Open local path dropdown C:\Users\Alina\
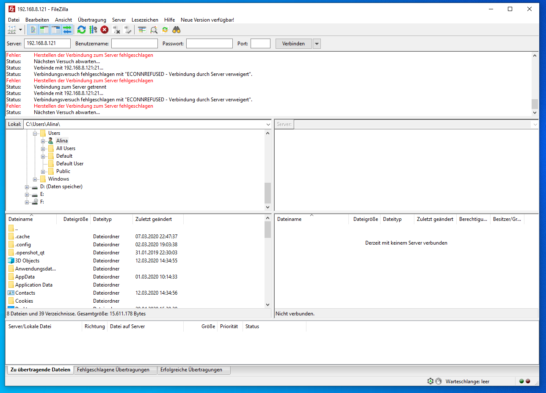This screenshot has height=393, width=546. pyautogui.click(x=268, y=125)
